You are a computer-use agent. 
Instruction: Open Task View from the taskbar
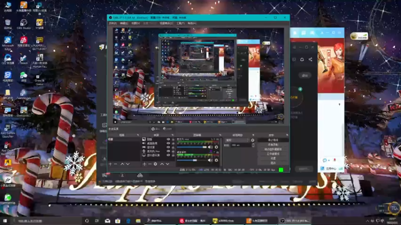pyautogui.click(x=97, y=221)
